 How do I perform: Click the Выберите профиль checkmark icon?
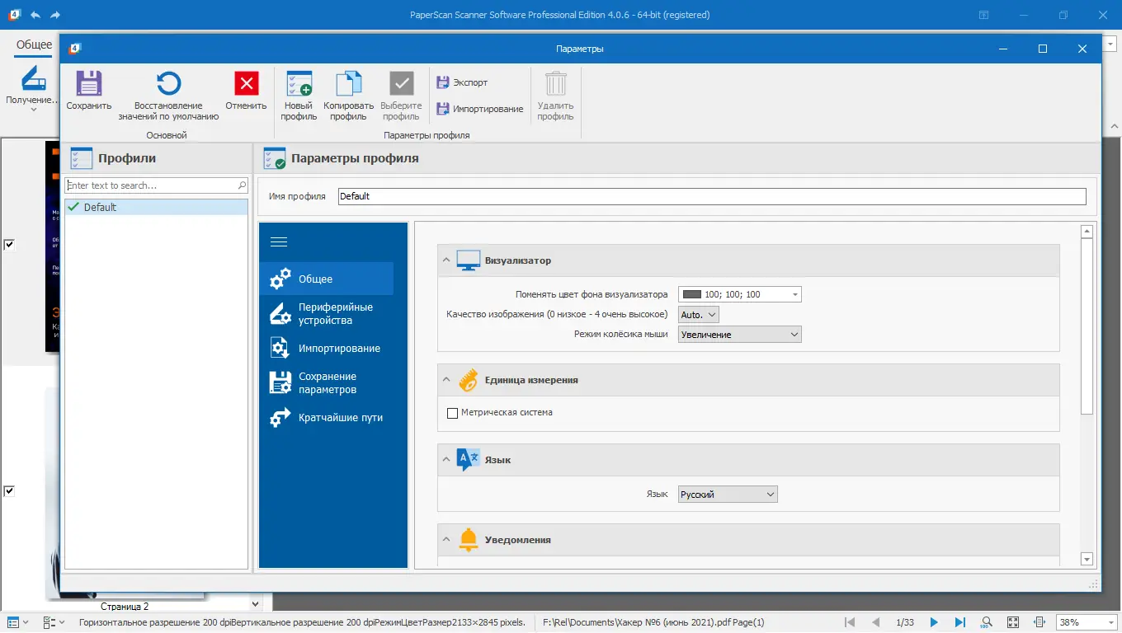click(x=401, y=83)
